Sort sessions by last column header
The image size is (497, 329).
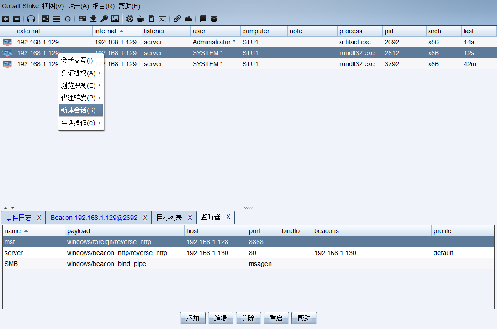tap(479, 31)
